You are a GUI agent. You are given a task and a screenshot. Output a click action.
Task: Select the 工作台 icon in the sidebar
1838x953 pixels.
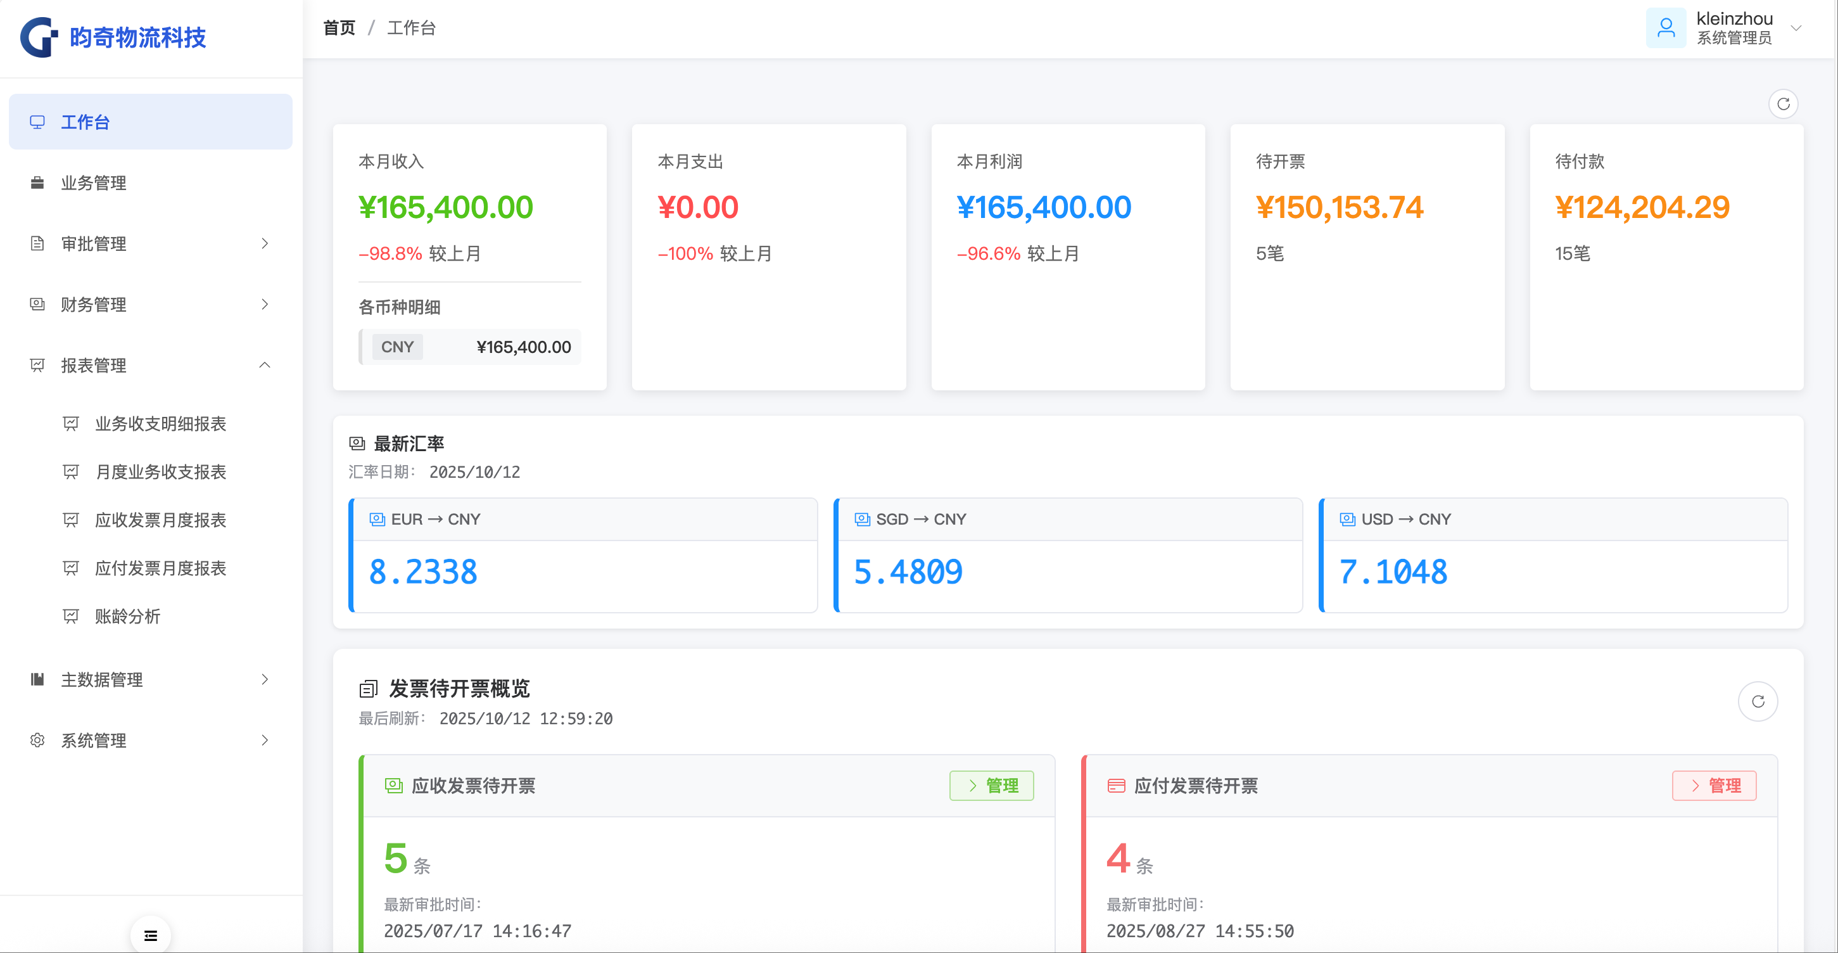click(37, 122)
